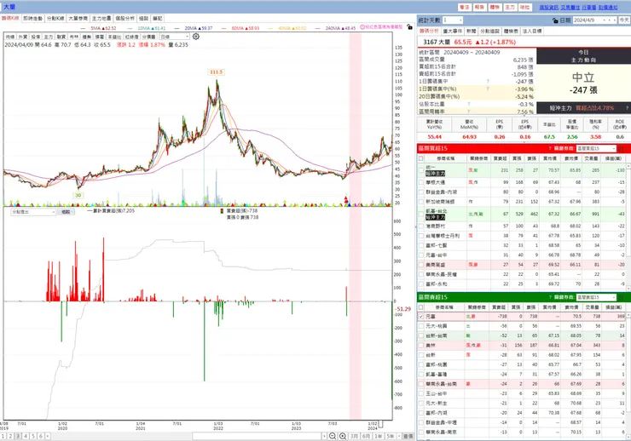Click the search input field at the bottom
Viewport: 631px width, 441px height.
pyautogui.click(x=257, y=436)
